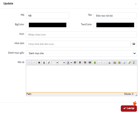Toggle Italic formatting in the editor
The height and width of the screenshot is (113, 139).
tap(49, 63)
